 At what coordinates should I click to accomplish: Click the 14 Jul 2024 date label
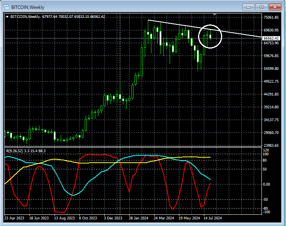[x=213, y=218]
